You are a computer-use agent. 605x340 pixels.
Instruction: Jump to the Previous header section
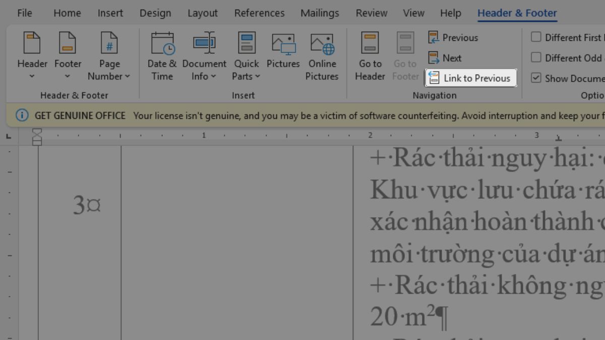[453, 38]
